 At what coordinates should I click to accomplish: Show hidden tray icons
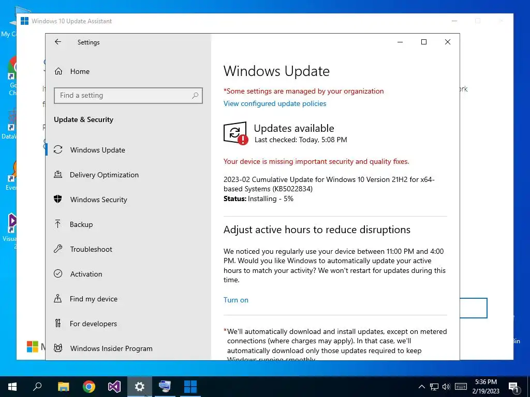pyautogui.click(x=421, y=387)
